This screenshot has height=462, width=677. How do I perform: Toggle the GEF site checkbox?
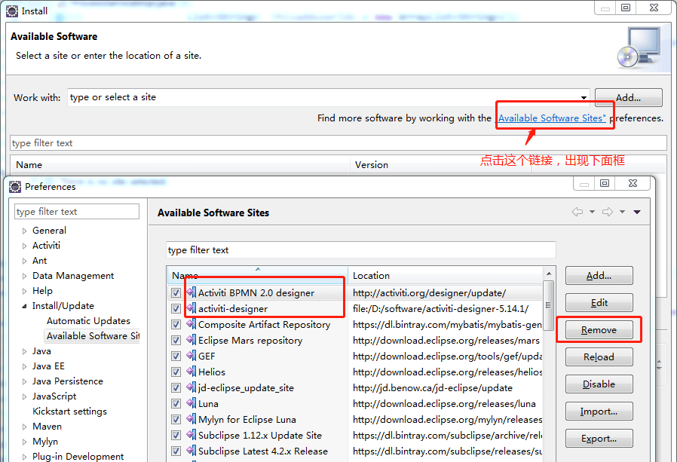tap(176, 356)
